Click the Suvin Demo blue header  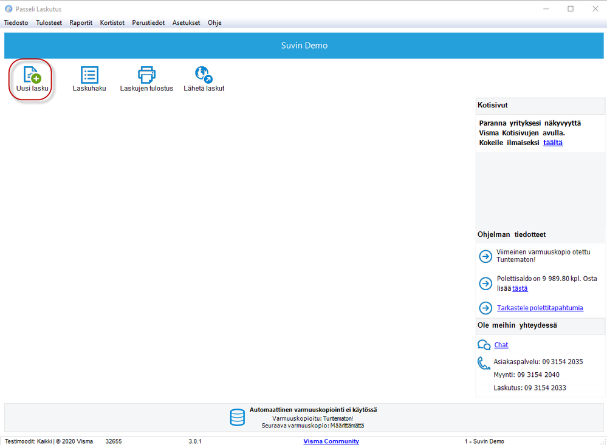click(304, 46)
